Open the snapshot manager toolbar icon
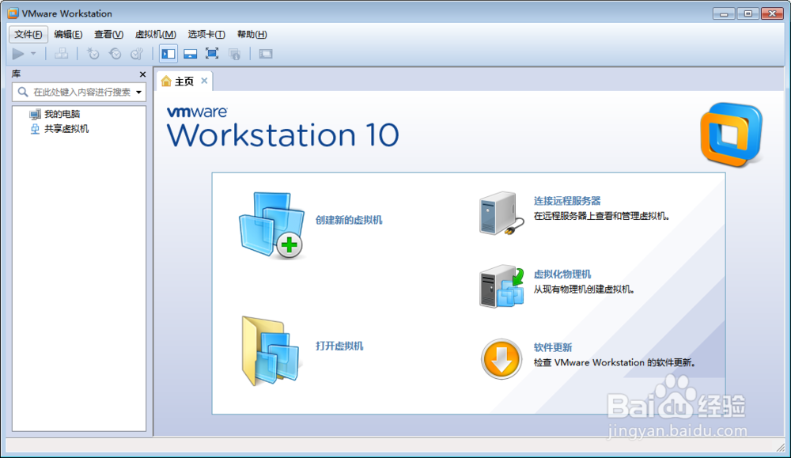The height and width of the screenshot is (458, 791). pos(137,54)
